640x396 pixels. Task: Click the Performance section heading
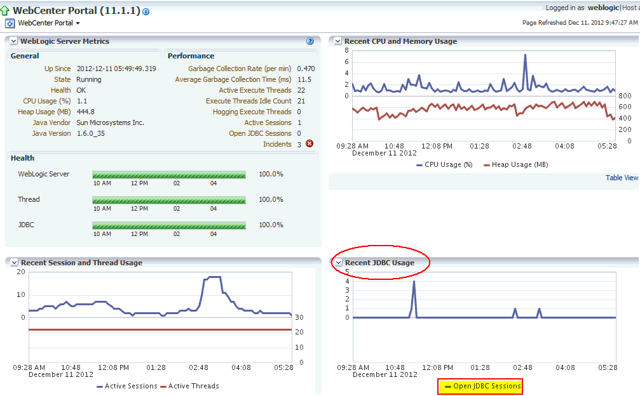191,56
